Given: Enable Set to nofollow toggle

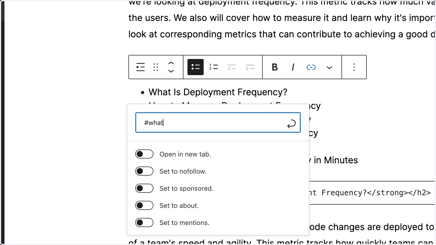Looking at the screenshot, I should pos(144,171).
